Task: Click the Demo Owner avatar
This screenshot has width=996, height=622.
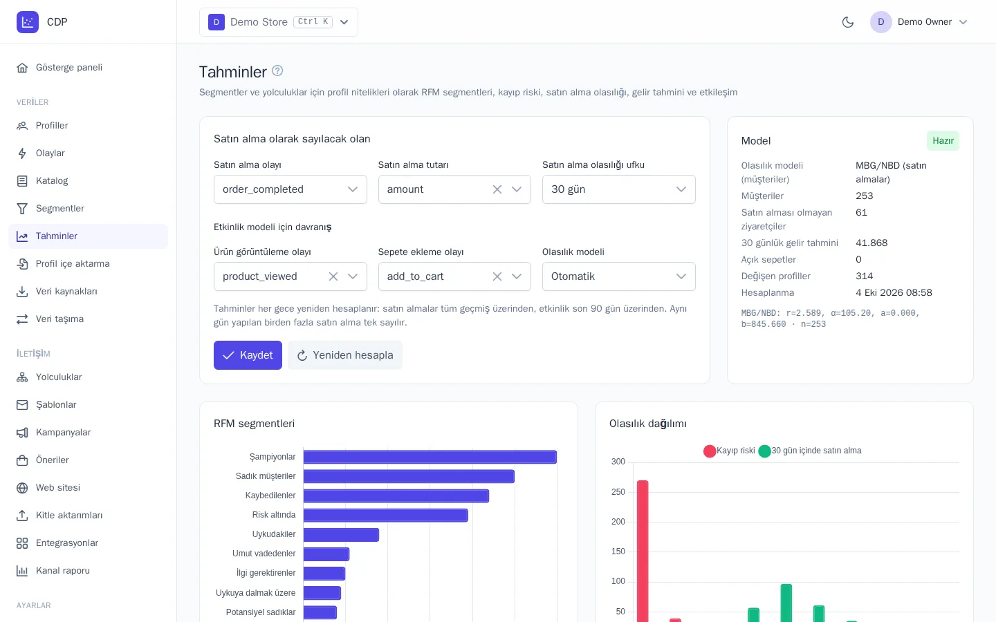Action: [881, 22]
